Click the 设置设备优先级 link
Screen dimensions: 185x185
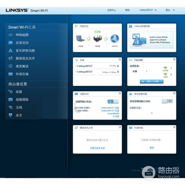[x=97, y=148]
